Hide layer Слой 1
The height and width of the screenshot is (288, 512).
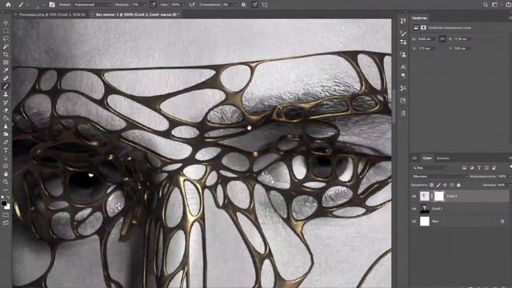pyautogui.click(x=414, y=209)
